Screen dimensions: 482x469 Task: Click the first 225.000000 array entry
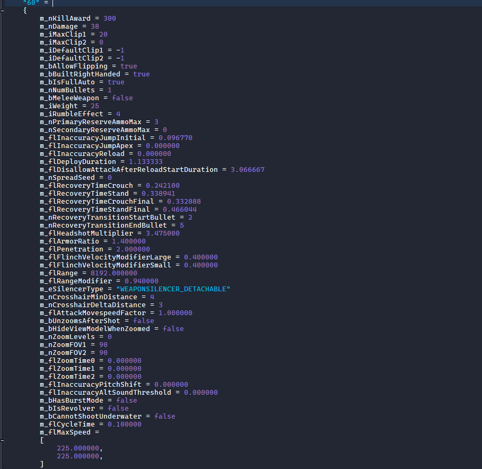tap(77, 448)
